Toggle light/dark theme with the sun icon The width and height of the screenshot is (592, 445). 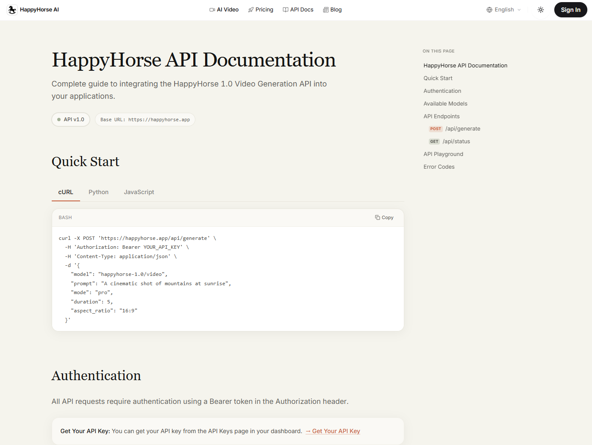[x=540, y=9]
